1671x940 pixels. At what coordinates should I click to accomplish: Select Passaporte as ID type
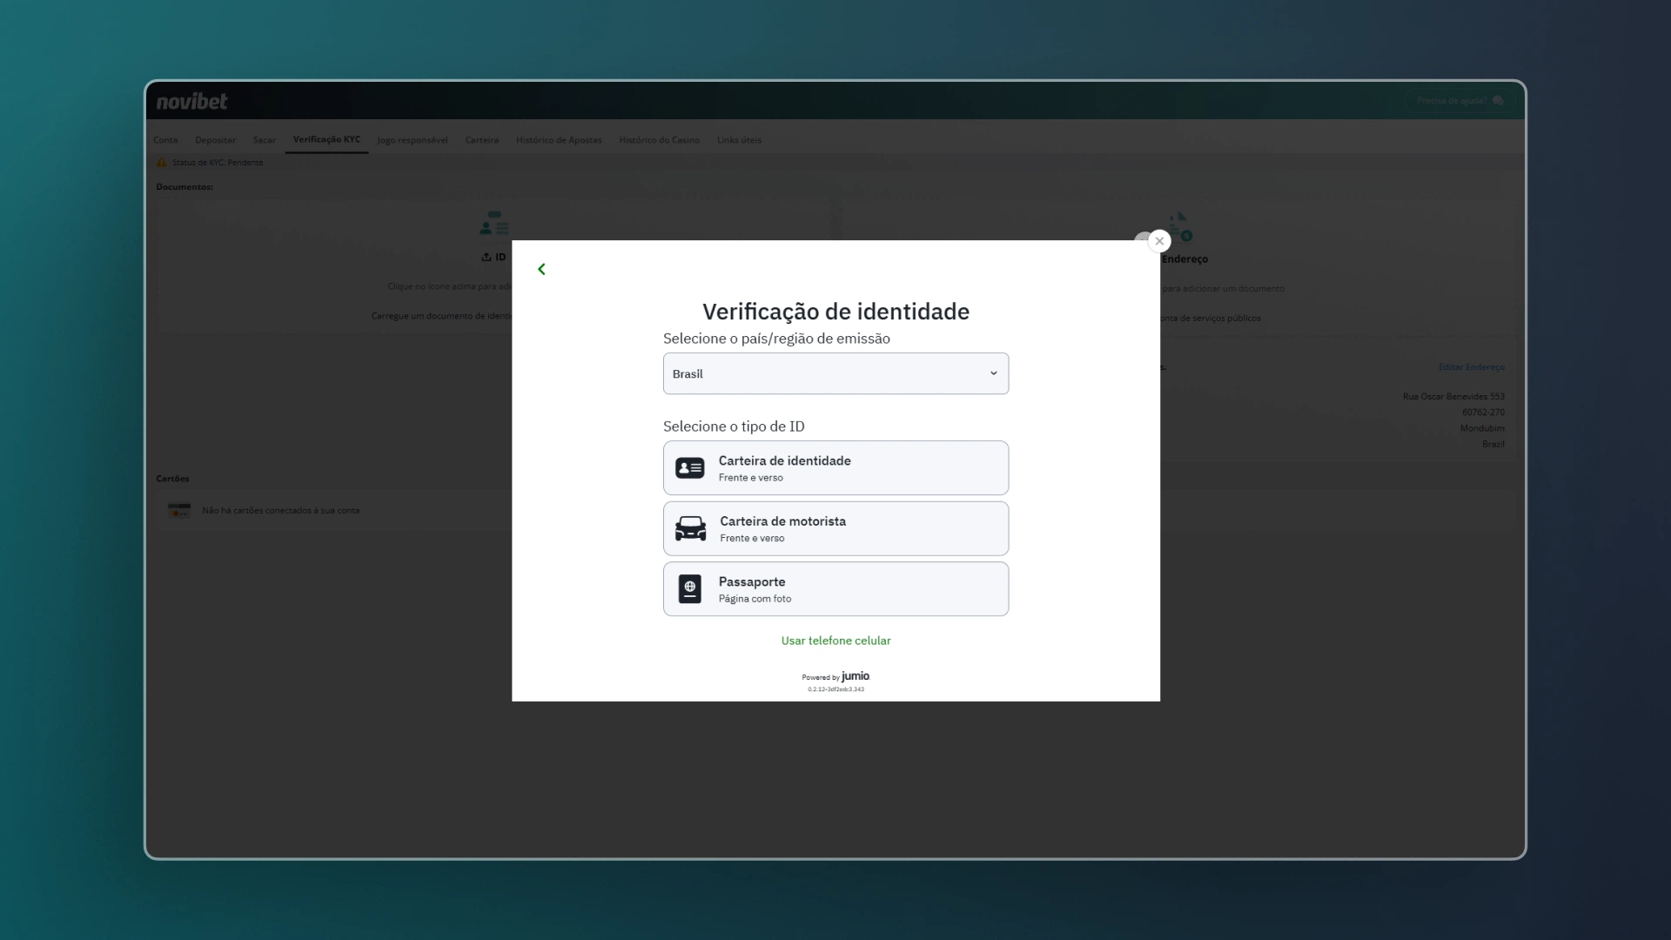[835, 589]
